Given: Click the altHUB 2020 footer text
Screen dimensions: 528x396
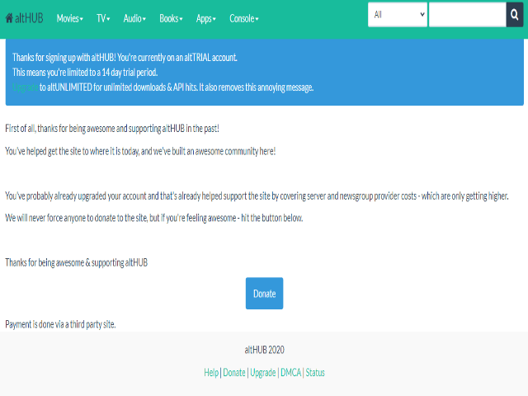Looking at the screenshot, I should (264, 350).
